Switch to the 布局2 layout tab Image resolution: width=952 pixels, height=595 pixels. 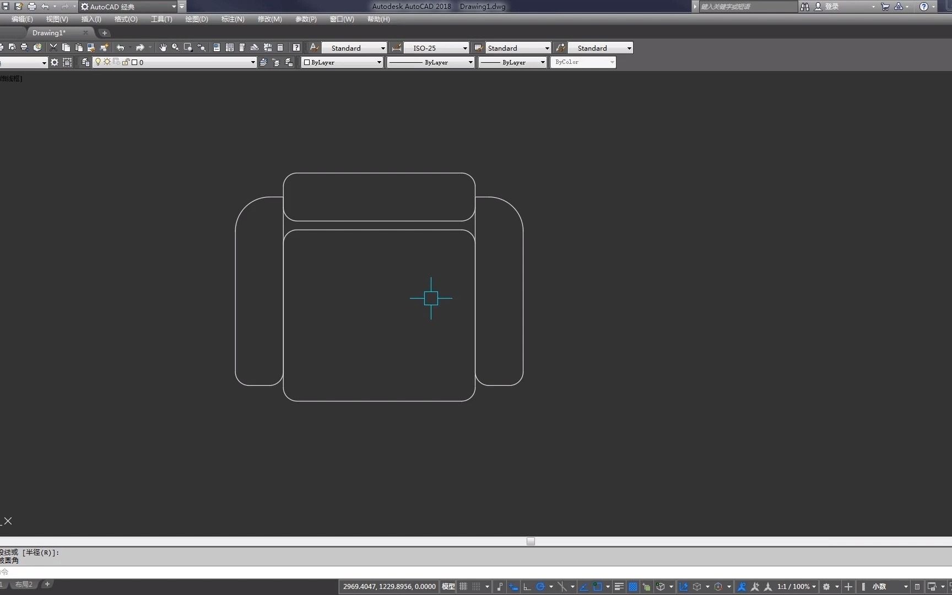pyautogui.click(x=24, y=585)
